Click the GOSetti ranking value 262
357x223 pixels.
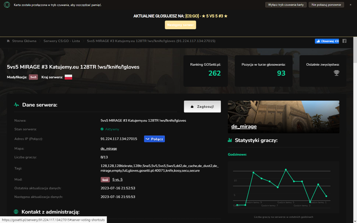(x=215, y=73)
